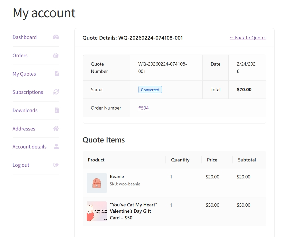Open My Quotes page
The height and width of the screenshot is (237, 285).
(24, 74)
